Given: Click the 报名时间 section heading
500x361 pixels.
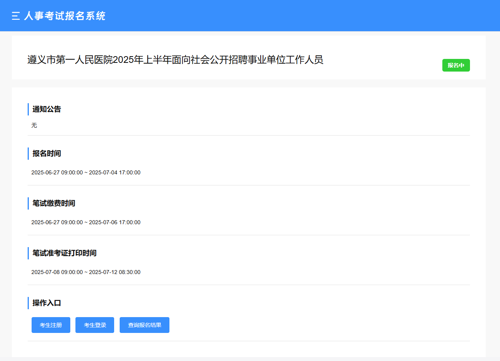Looking at the screenshot, I should (x=47, y=153).
